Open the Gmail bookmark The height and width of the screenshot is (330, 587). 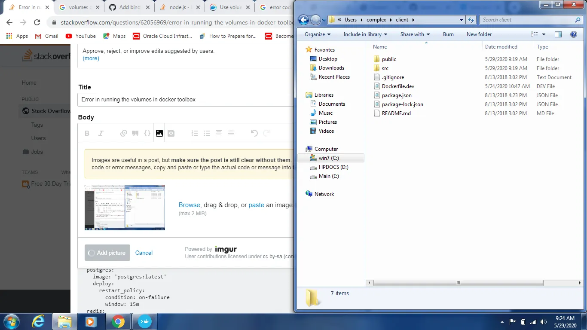tap(47, 36)
